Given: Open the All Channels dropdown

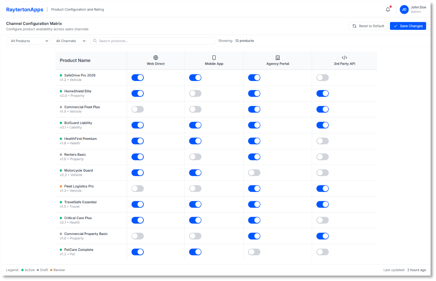Looking at the screenshot, I should coord(69,41).
